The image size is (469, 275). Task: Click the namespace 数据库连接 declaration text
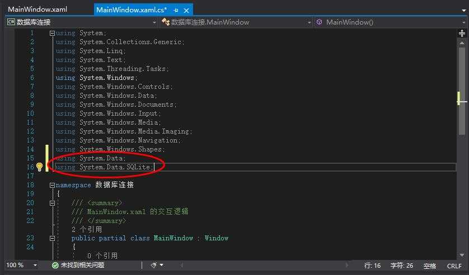pyautogui.click(x=95, y=185)
